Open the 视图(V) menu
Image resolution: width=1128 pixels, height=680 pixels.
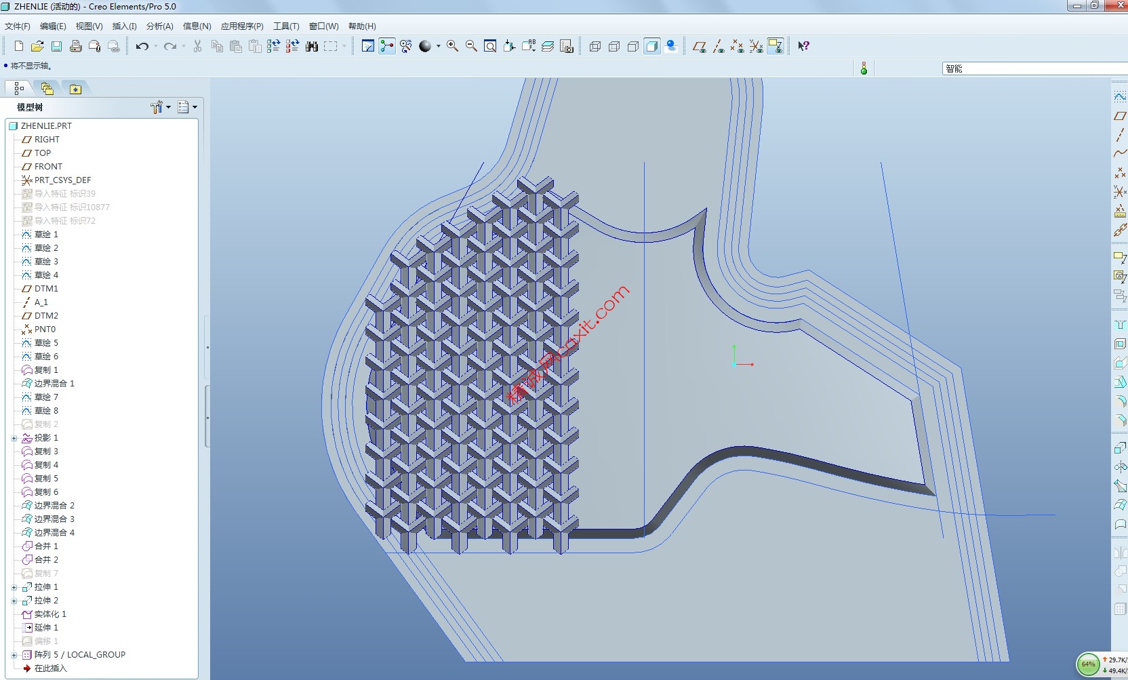pyautogui.click(x=89, y=26)
